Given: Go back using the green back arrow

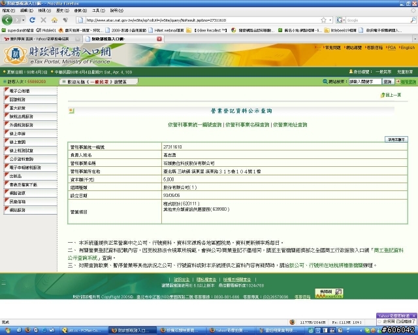Looking at the screenshot, I should pyautogui.click(x=7, y=20).
